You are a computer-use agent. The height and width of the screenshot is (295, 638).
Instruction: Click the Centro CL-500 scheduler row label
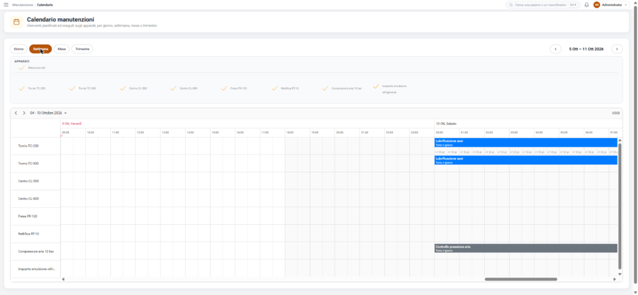click(x=28, y=181)
